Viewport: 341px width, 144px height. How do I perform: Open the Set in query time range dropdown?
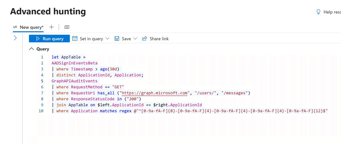click(91, 39)
